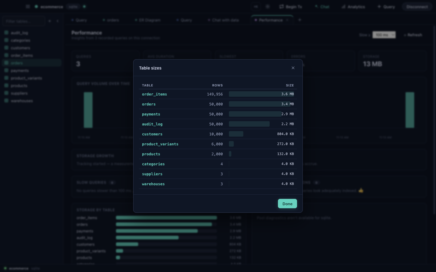The height and width of the screenshot is (272, 436).
Task: Click categories in the Table sizes list
Action: [x=154, y=164]
